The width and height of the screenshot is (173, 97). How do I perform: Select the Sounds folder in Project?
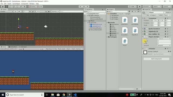(114, 35)
